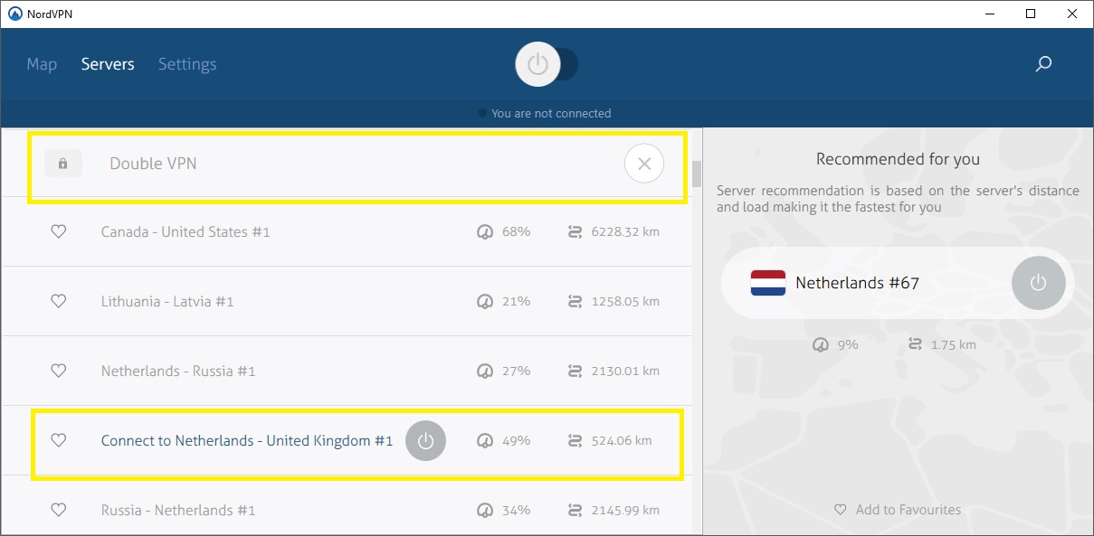Open the Settings tab
Screen dimensions: 1094x536
(x=187, y=64)
